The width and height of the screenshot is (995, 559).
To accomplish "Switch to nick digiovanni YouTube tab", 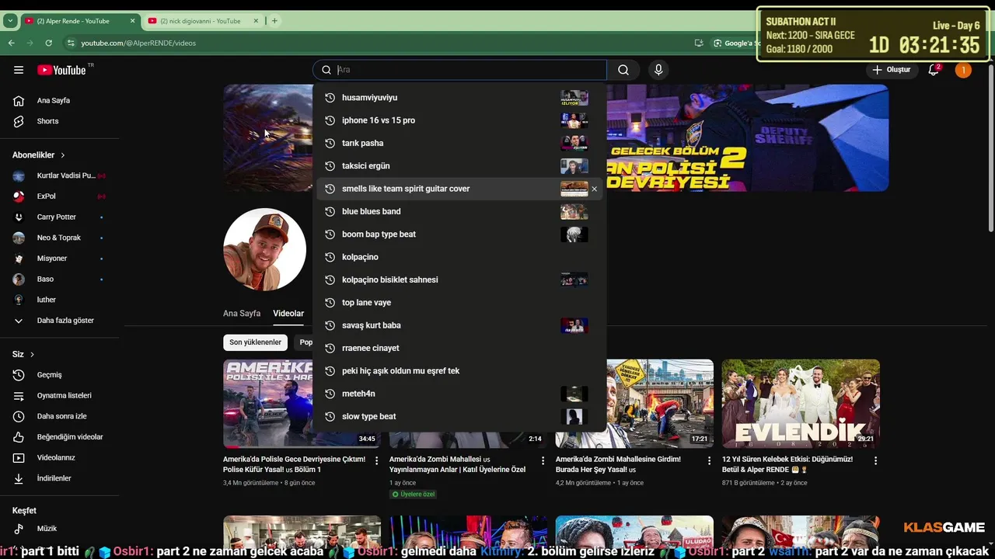I will 201,21.
